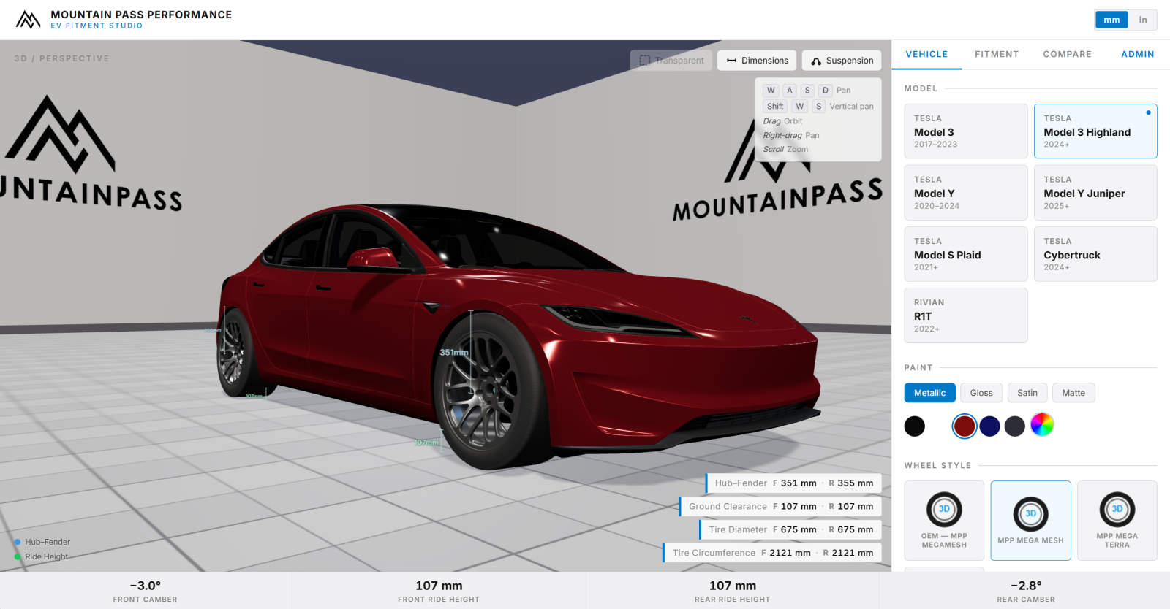Viewport: 1170px width, 609px height.
Task: Pick the dark red paint swatch
Action: pyautogui.click(x=965, y=426)
